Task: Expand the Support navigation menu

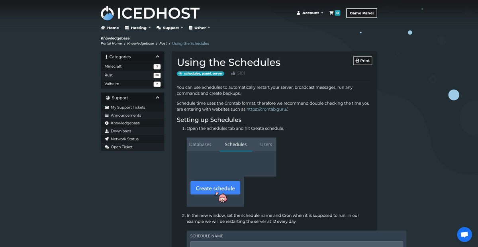Action: [x=170, y=28]
